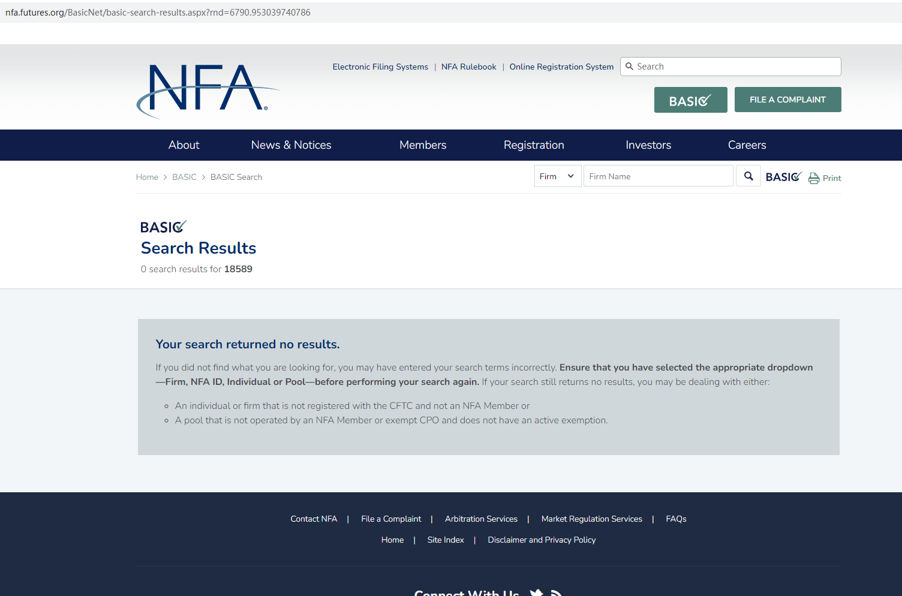The image size is (902, 596).
Task: Open the Registration menu
Action: [534, 145]
